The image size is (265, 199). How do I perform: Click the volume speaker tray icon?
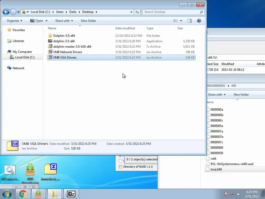point(239,194)
